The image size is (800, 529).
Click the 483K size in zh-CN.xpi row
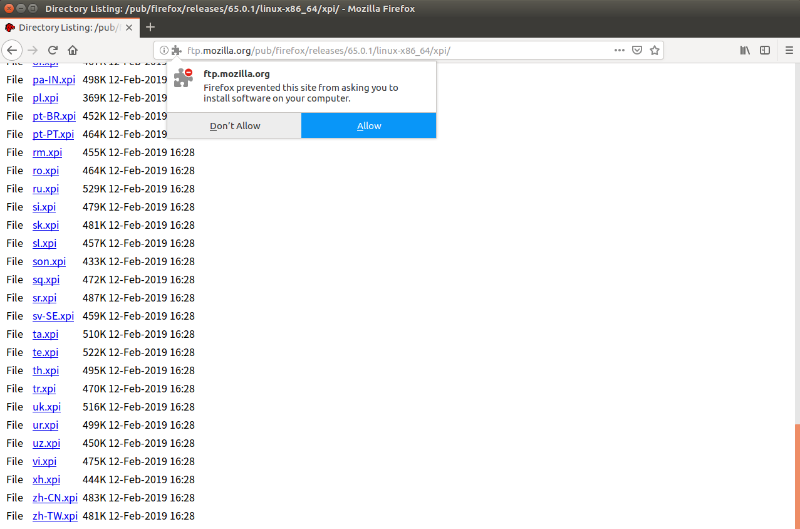pyautogui.click(x=95, y=498)
